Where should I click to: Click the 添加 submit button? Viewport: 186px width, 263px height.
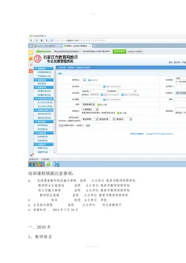[61, 126]
